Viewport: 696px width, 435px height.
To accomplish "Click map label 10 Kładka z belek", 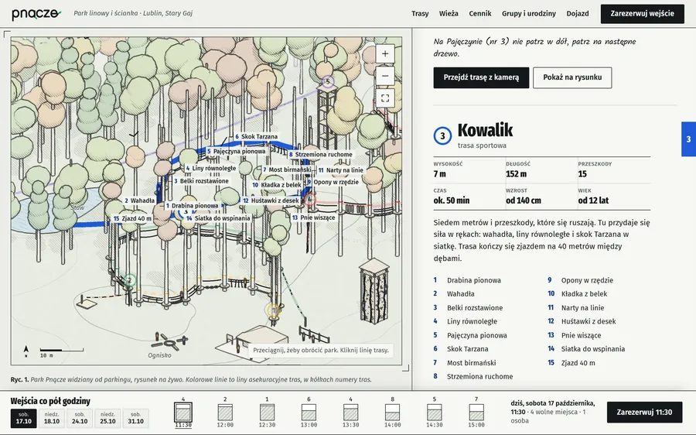I will point(277,185).
